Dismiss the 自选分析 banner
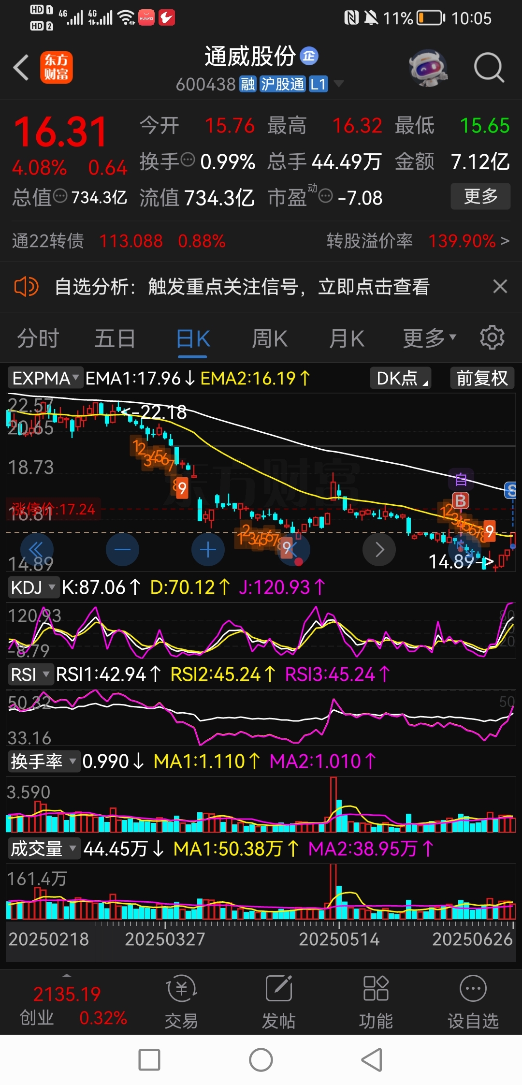This screenshot has height=1085, width=522. point(500,287)
